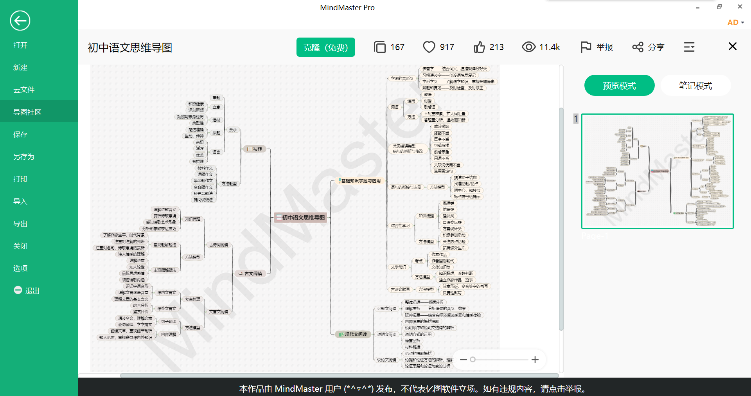Select the central node 初中语文思维导图
751x396 pixels.
300,218
